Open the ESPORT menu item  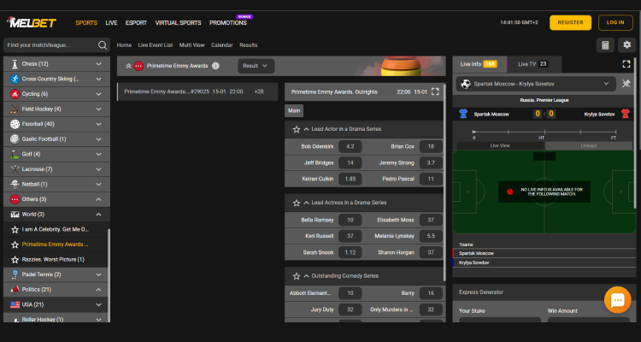point(136,22)
